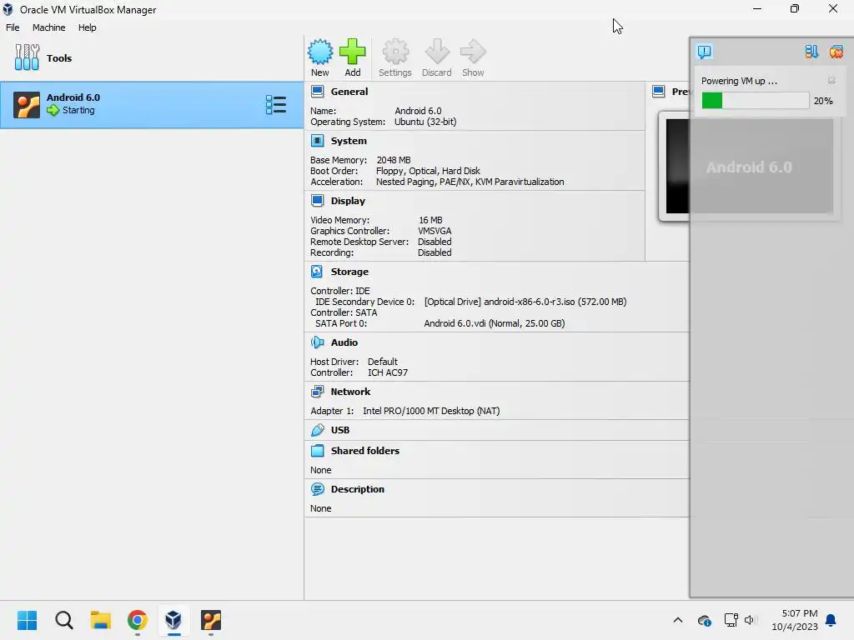Click the Shared folders section icon

click(317, 451)
